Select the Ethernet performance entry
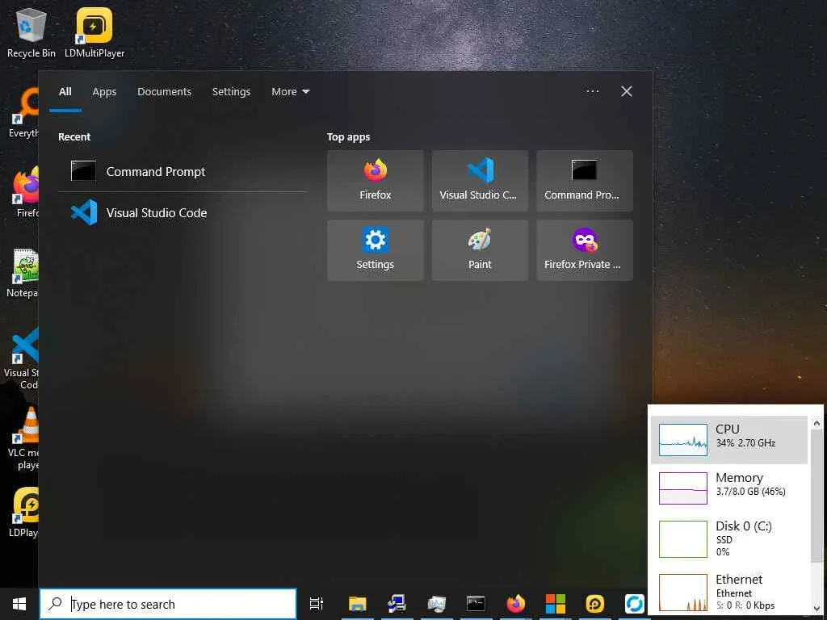The image size is (827, 620). coord(729,592)
